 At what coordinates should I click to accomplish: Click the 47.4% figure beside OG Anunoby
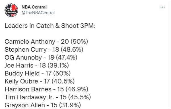[67, 57]
